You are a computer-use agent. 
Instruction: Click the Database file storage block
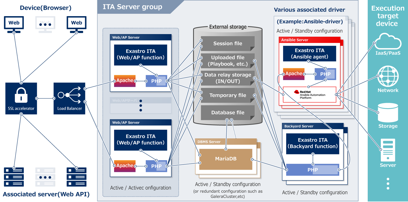228,113
